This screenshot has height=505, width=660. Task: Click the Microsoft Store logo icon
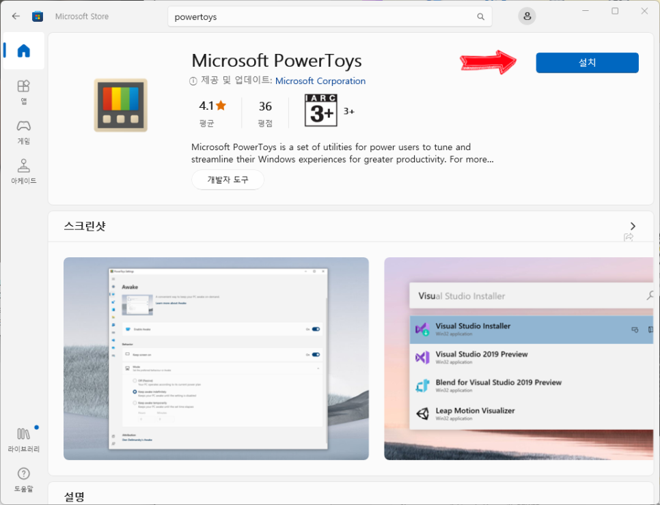tap(38, 16)
